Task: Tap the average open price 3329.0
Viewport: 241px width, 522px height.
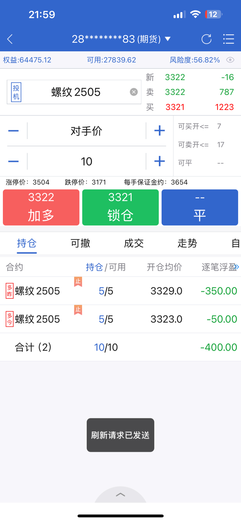Action: pos(166,291)
